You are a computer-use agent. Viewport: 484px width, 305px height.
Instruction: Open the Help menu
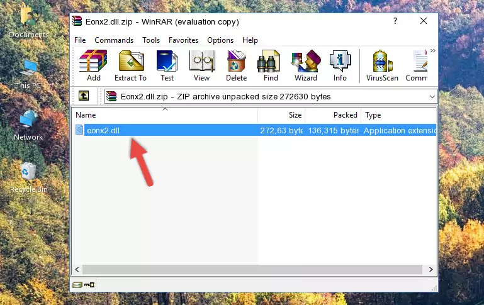click(250, 40)
